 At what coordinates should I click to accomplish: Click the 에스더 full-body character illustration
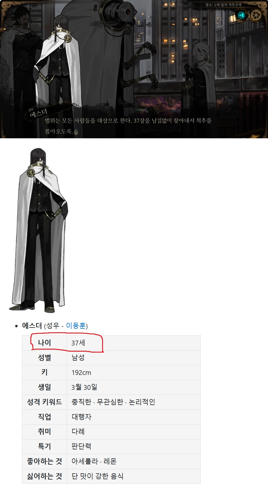click(x=38, y=230)
